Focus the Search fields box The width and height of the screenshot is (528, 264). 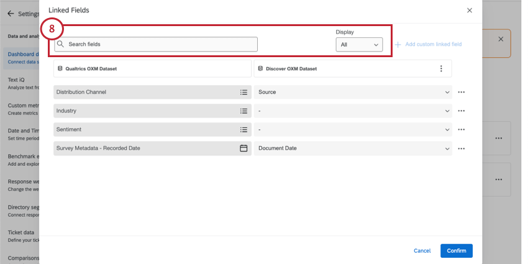pos(156,45)
